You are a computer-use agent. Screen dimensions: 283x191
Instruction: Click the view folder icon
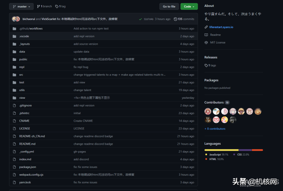coord(15,98)
